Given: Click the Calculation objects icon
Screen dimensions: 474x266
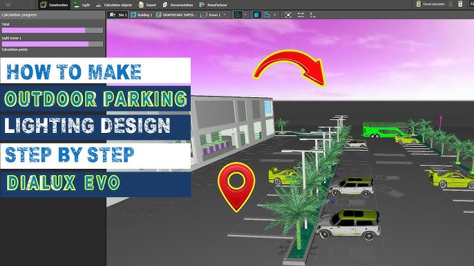Looking at the screenshot, I should [x=98, y=5].
